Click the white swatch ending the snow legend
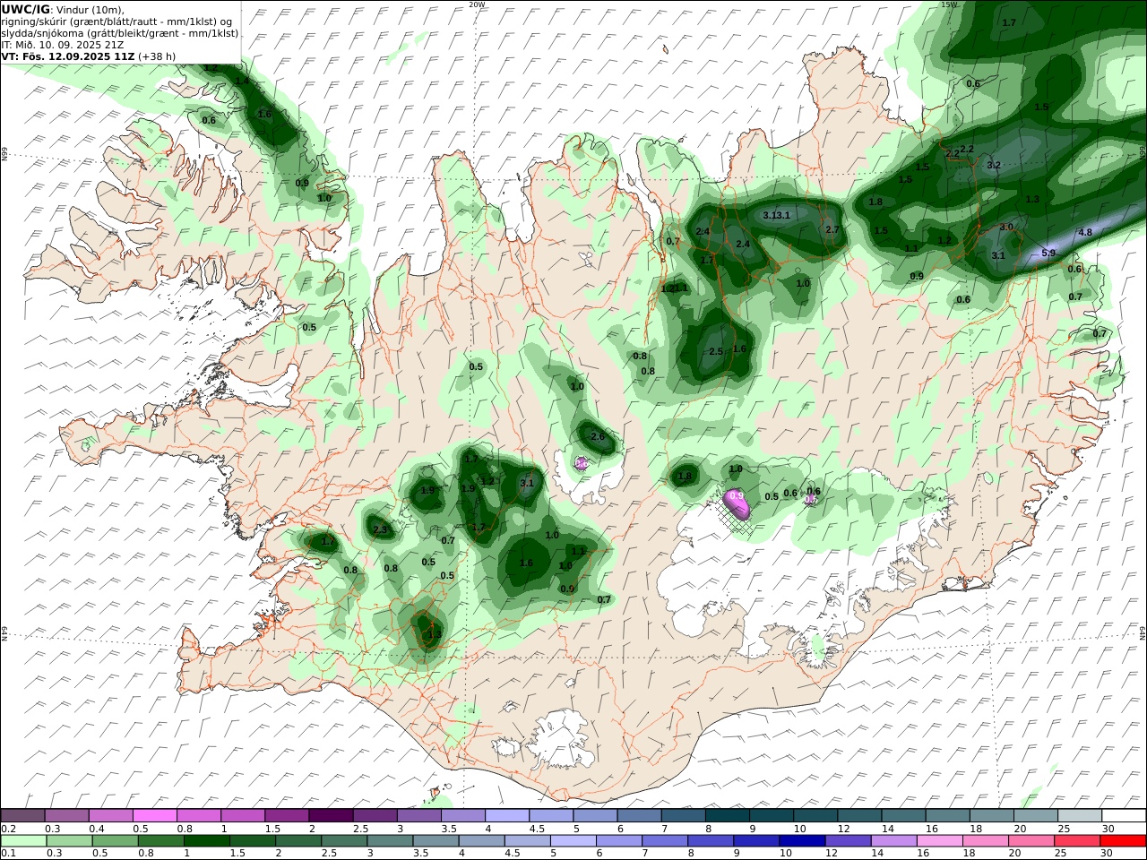The width and height of the screenshot is (1147, 860). coord(1124,816)
